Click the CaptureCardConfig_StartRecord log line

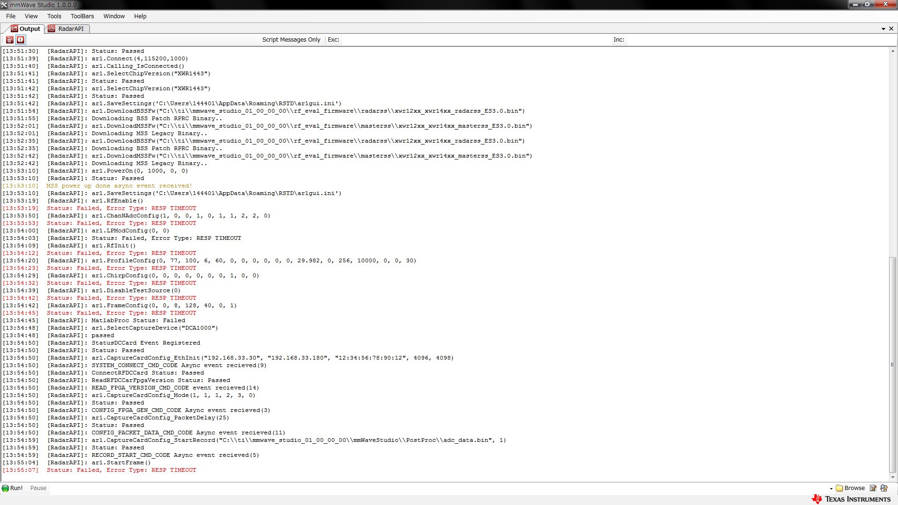[x=254, y=440]
